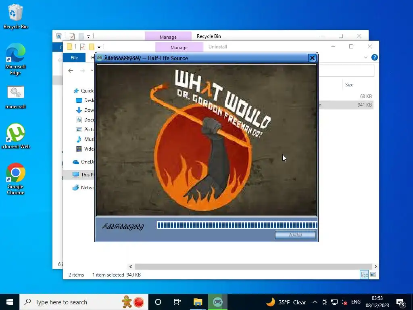Switch to details view in status bar
413x310 pixels.
[x=364, y=274]
